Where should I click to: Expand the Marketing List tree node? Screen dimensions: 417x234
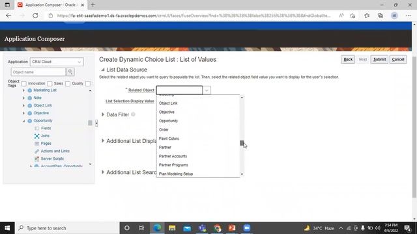pos(23,90)
